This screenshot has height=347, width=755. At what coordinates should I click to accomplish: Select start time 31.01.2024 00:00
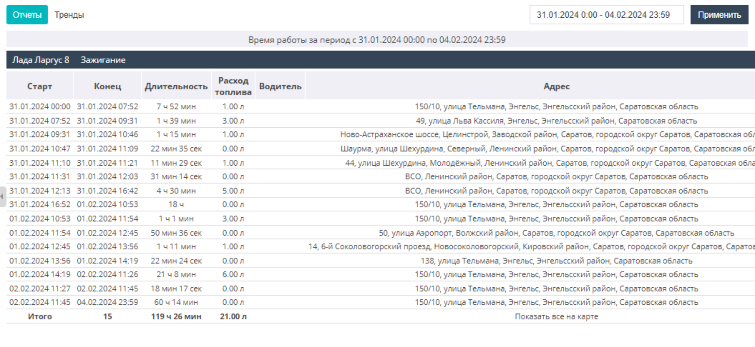40,106
